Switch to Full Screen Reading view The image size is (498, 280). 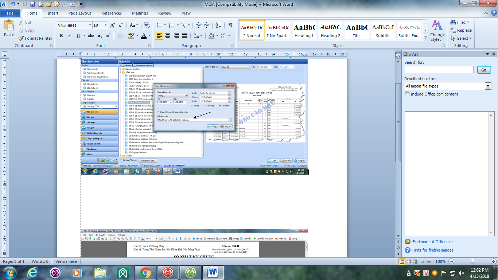[x=408, y=261]
